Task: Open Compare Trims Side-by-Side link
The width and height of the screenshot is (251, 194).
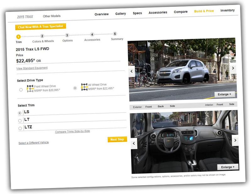Action: point(72,131)
